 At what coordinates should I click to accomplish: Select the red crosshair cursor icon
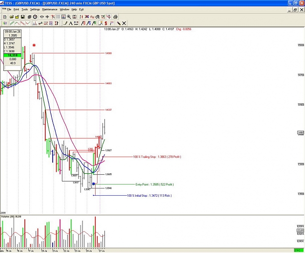click(53, 17)
